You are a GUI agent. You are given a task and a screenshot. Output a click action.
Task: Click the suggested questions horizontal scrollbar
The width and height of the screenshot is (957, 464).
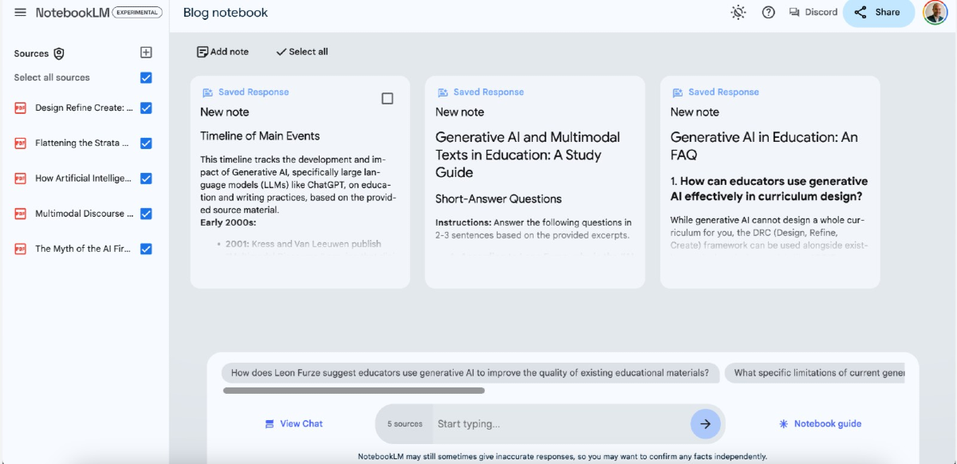pos(354,391)
